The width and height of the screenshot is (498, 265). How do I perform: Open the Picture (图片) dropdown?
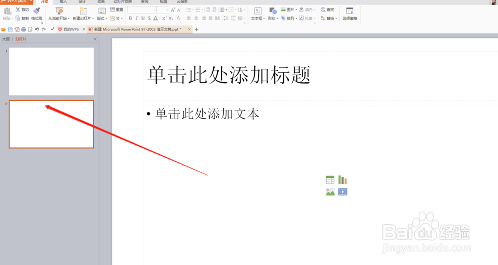tap(289, 9)
